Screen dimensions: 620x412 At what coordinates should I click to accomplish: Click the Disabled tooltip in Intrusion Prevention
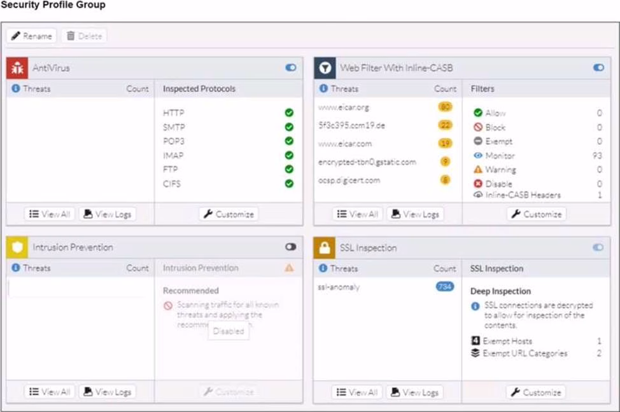tap(229, 331)
